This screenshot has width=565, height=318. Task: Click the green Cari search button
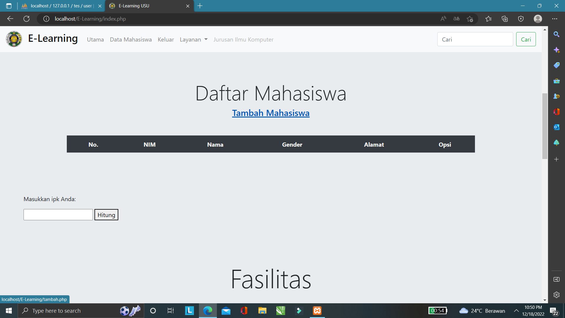(526, 39)
